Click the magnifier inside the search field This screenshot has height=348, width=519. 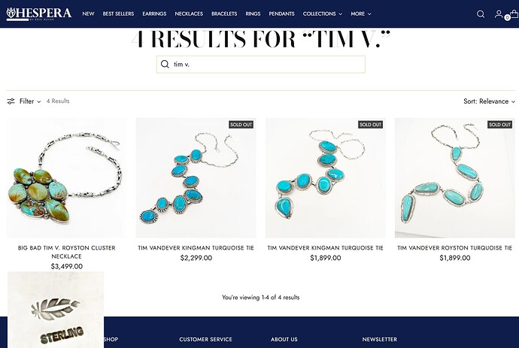(165, 64)
